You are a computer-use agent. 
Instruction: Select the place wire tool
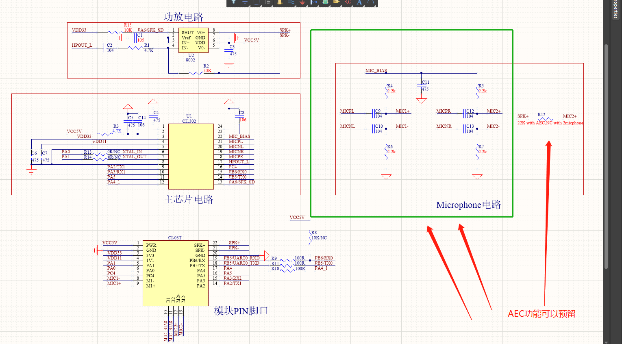pos(291,2)
